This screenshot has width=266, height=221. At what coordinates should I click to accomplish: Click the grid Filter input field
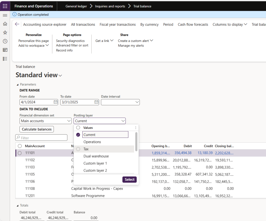pos(41,138)
